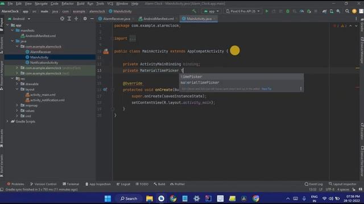Image resolution: width=364 pixels, height=204 pixels.
Task: Expand Gradle Scripts node
Action: pyautogui.click(x=7, y=121)
